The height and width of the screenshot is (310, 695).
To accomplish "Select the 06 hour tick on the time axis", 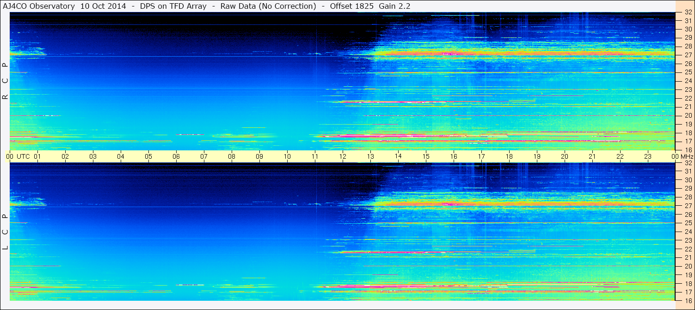I will [176, 156].
